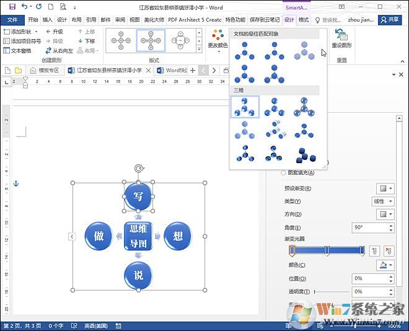This screenshot has height=331, width=409.
Task: Select Pattern fill (图案填充) radio button
Action: click(x=284, y=173)
